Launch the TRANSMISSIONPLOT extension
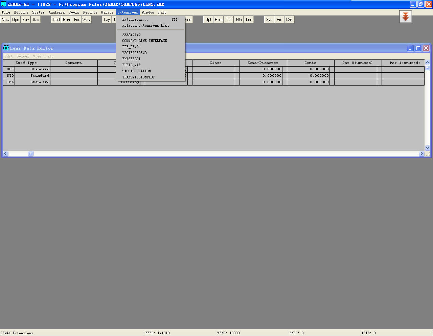Viewport: 433px width, 336px height. (150, 77)
